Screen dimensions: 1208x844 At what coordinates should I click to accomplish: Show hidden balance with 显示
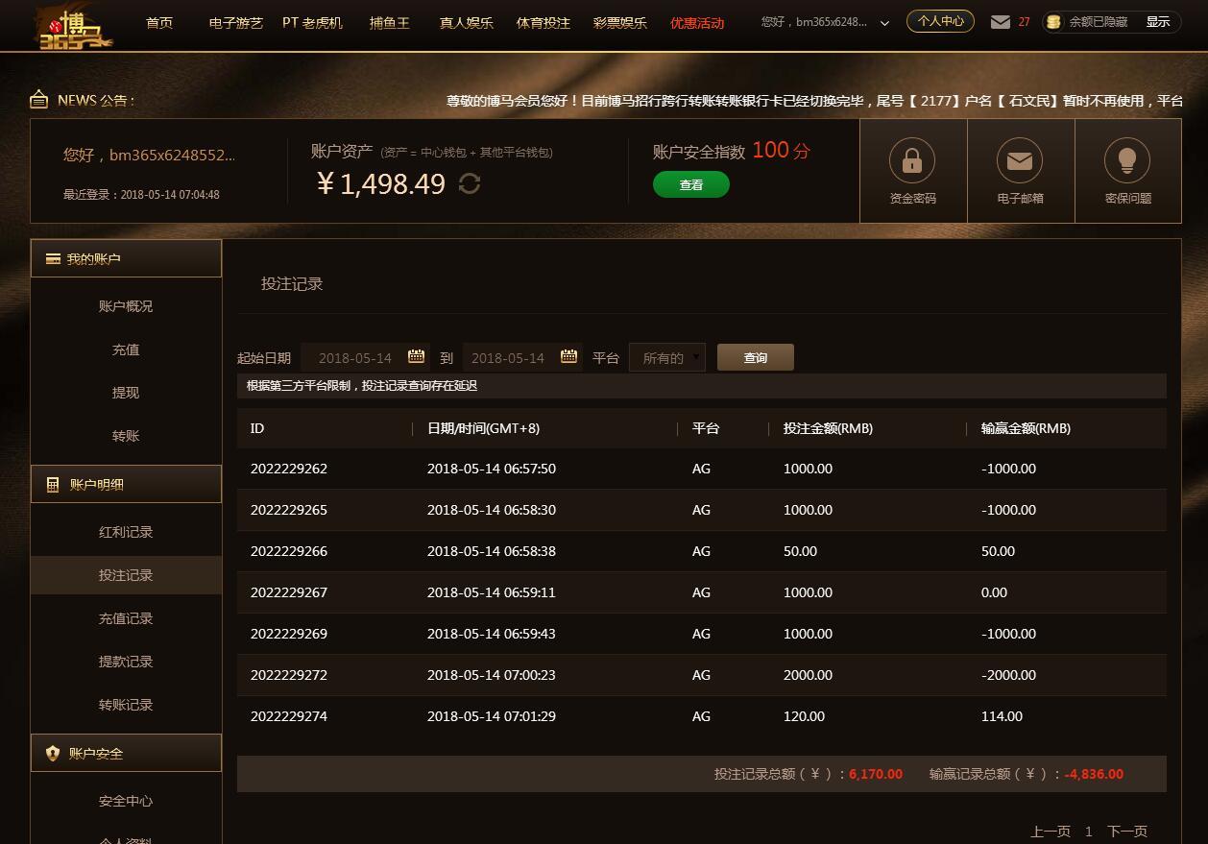(1158, 22)
